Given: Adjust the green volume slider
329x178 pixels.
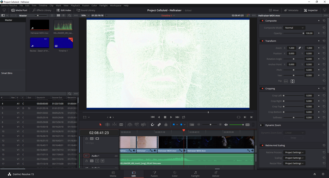Looking at the screenshot, I should (x=236, y=125).
